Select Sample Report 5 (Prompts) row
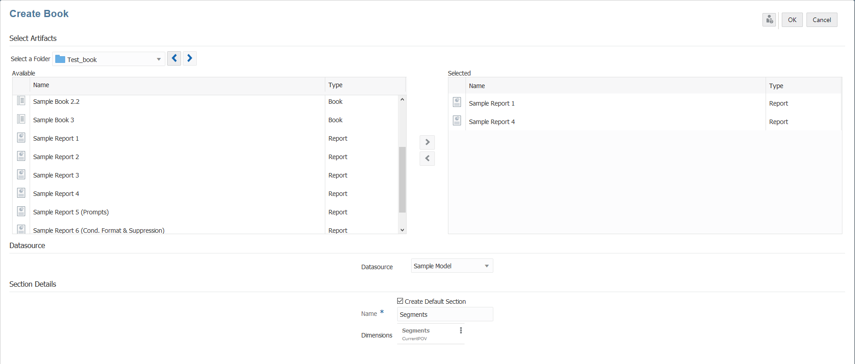This screenshot has height=364, width=855. [71, 212]
